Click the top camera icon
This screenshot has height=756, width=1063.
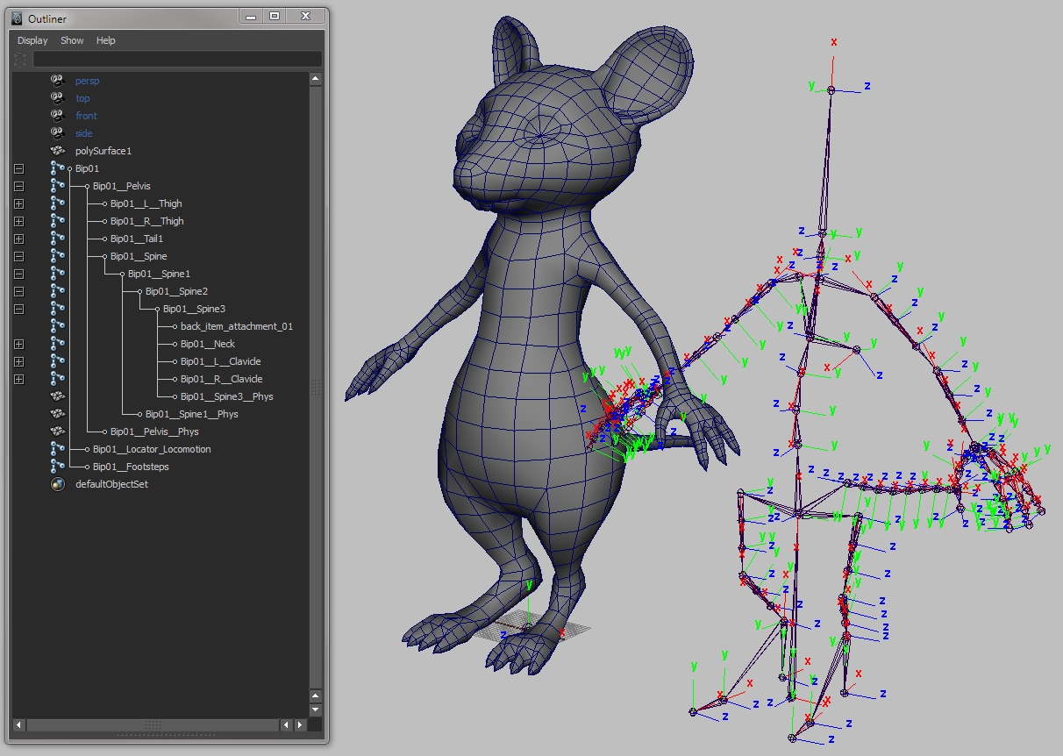point(58,97)
